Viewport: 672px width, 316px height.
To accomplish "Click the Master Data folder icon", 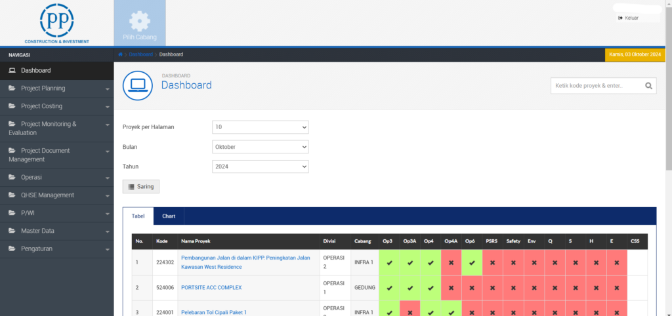I will [x=12, y=231].
